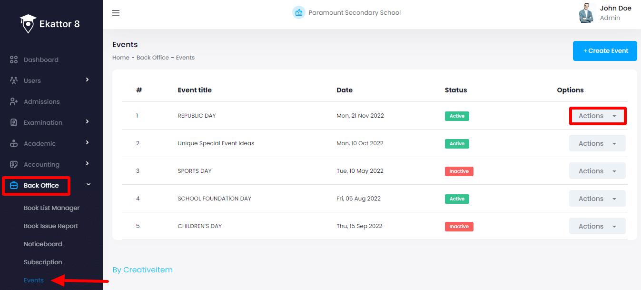The height and width of the screenshot is (290, 641).
Task: Open Actions dropdown for REPUBLIC DAY
Action: (597, 116)
